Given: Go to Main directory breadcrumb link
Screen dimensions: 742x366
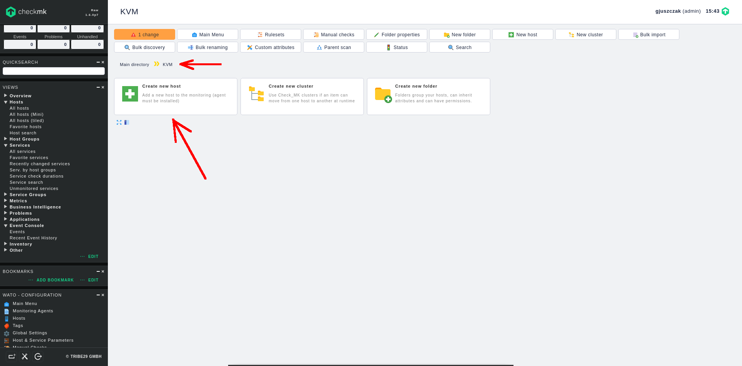Looking at the screenshot, I should coord(134,64).
